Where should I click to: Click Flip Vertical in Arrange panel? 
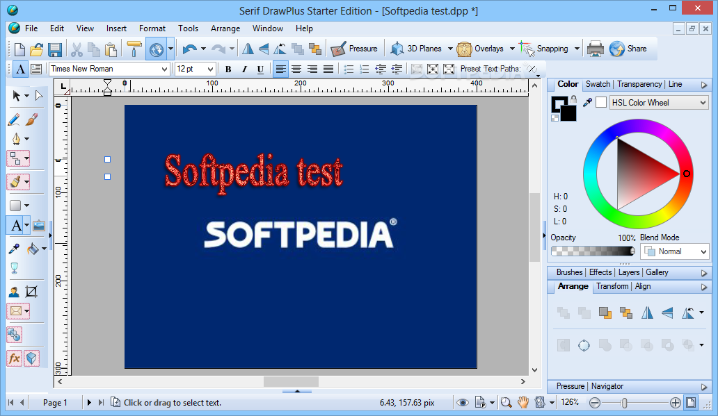click(668, 313)
